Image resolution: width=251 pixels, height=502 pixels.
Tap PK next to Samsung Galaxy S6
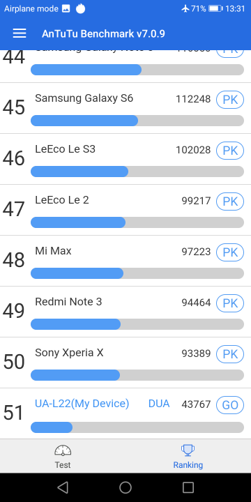[x=230, y=100]
